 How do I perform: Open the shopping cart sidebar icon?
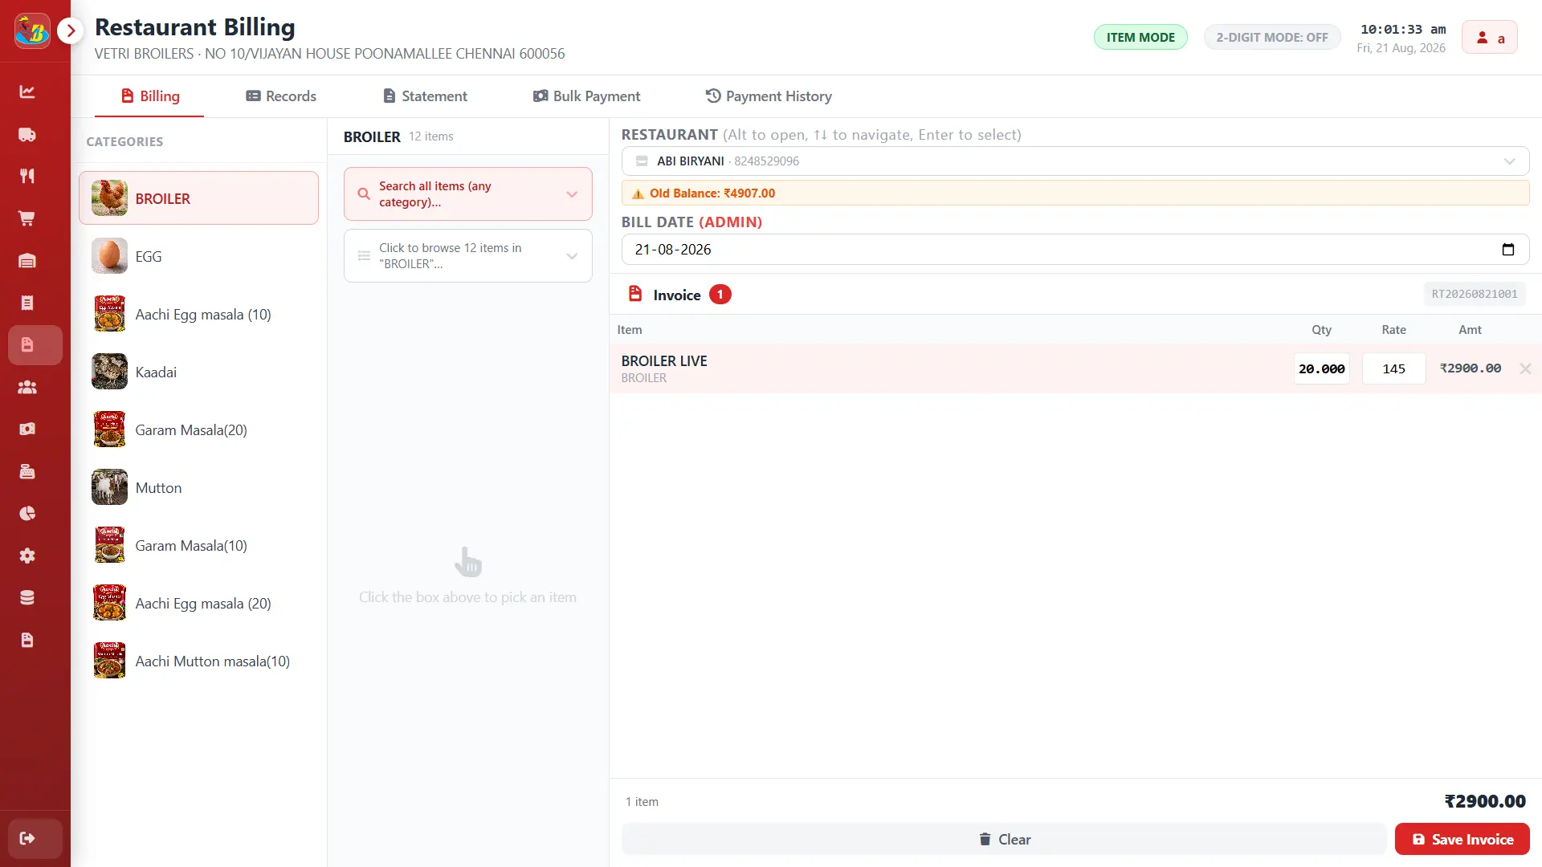[27, 218]
